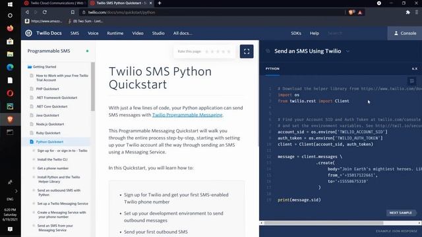This screenshot has height=237, width=422.
Task: Open the Runtime docs menu
Action: (115, 33)
